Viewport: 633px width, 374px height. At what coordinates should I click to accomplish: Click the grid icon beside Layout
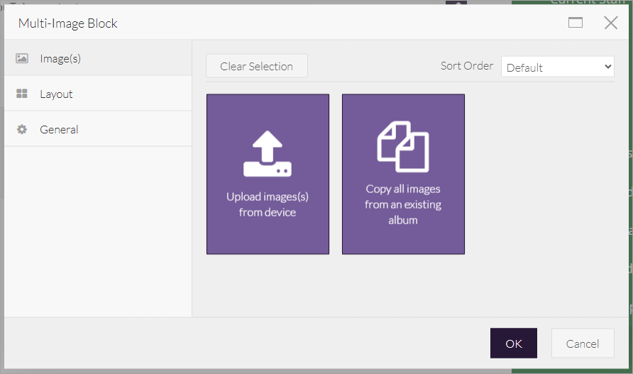coord(22,94)
